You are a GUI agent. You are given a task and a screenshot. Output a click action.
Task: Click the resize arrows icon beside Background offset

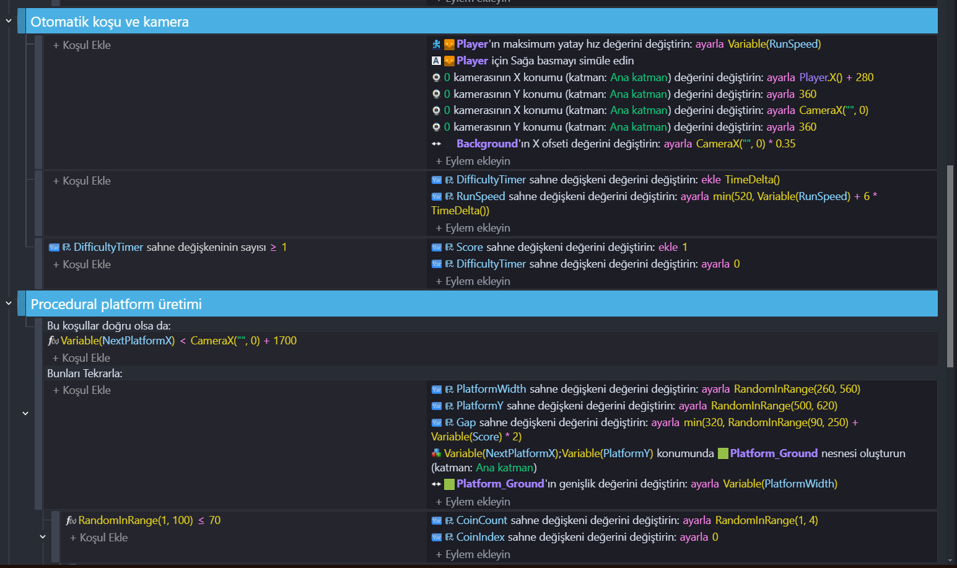(436, 144)
